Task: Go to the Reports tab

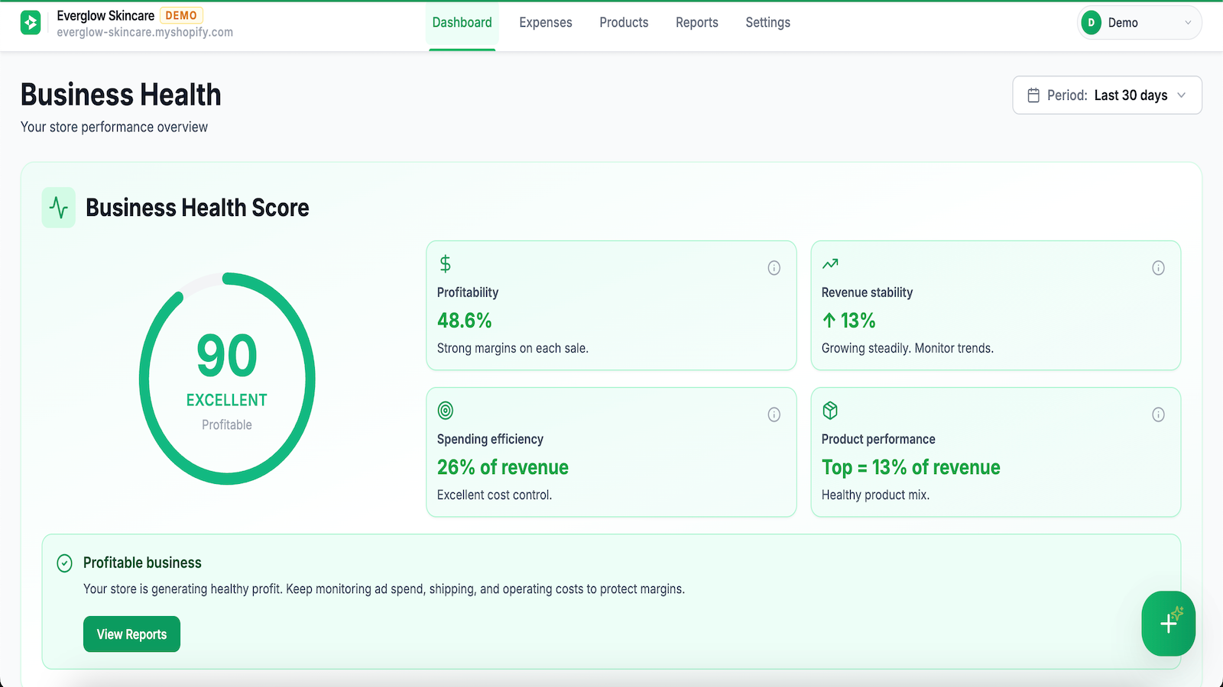Action: tap(697, 23)
